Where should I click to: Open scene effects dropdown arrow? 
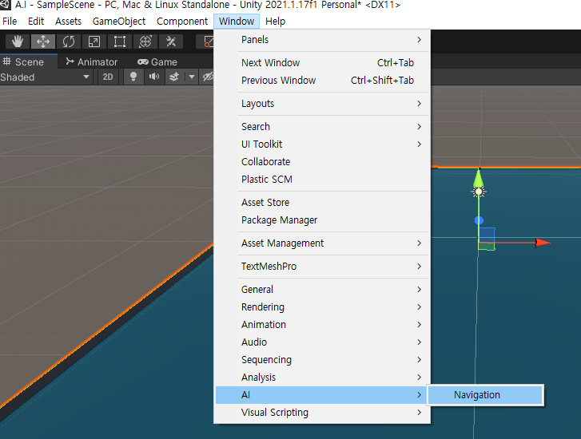(x=192, y=77)
